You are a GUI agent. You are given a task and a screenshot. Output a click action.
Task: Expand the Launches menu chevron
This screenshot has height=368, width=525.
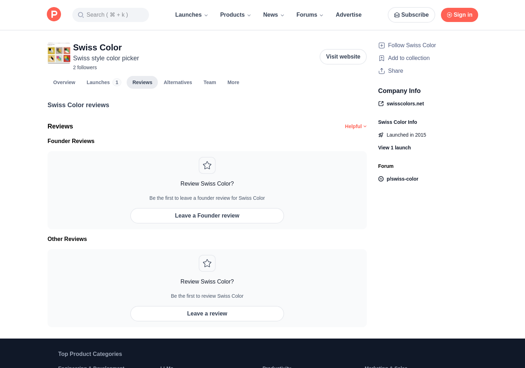tap(206, 15)
